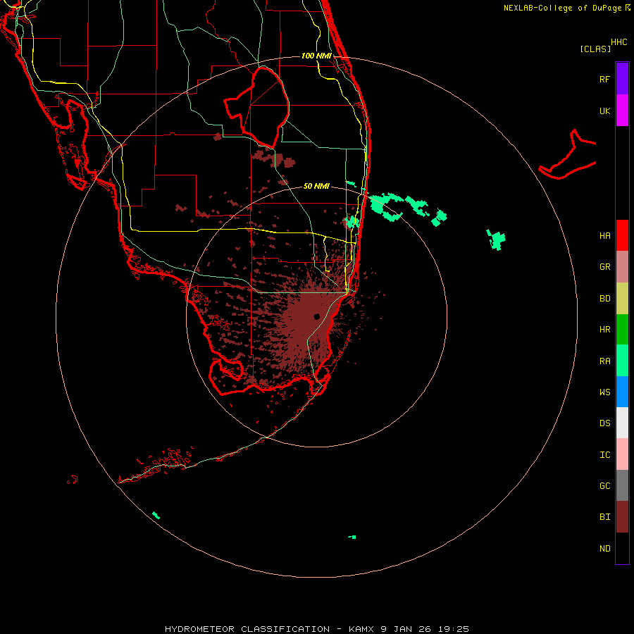Click the GR legend label
Screen dimensions: 634x634
pos(604,267)
